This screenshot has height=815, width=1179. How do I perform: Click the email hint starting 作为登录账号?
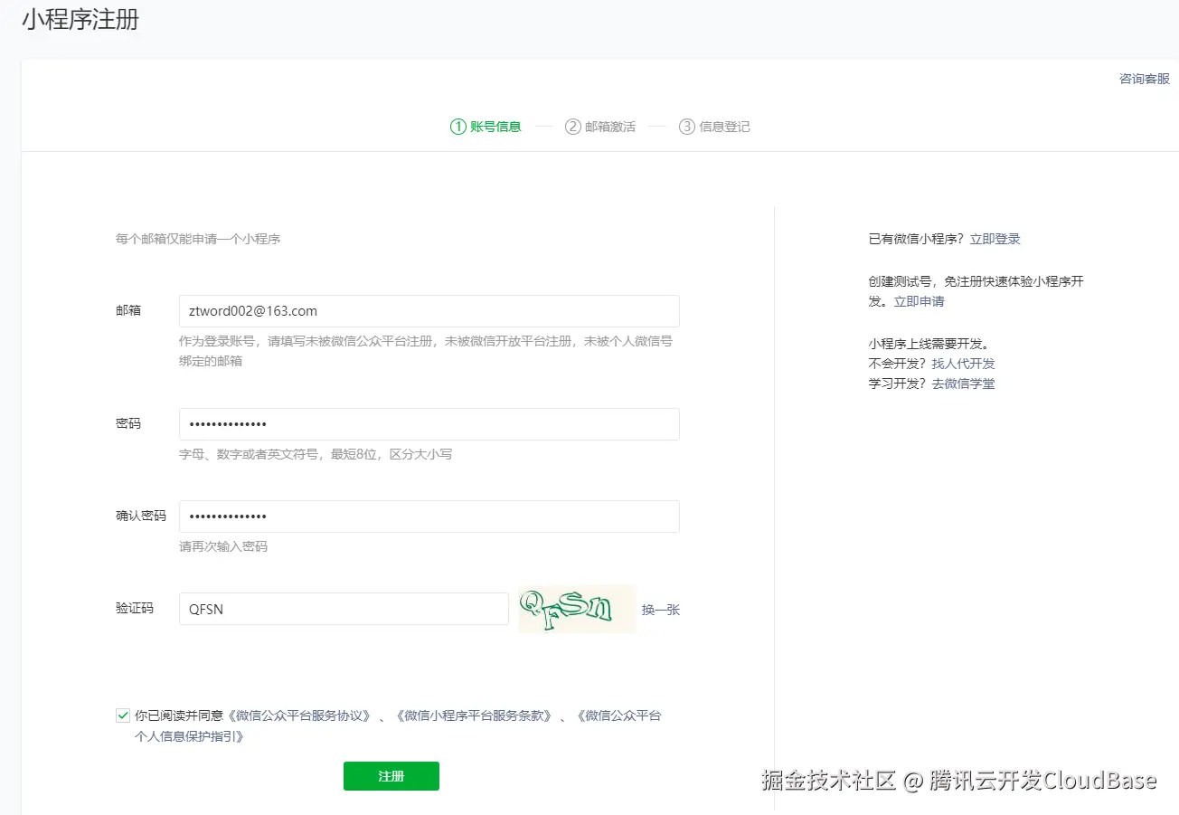426,351
